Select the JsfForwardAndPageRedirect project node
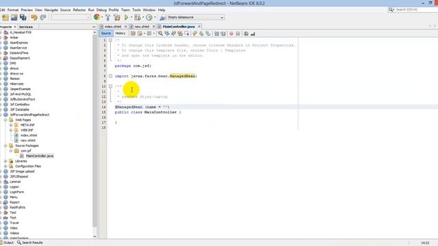The image size is (438, 246). pyautogui.click(x=29, y=115)
